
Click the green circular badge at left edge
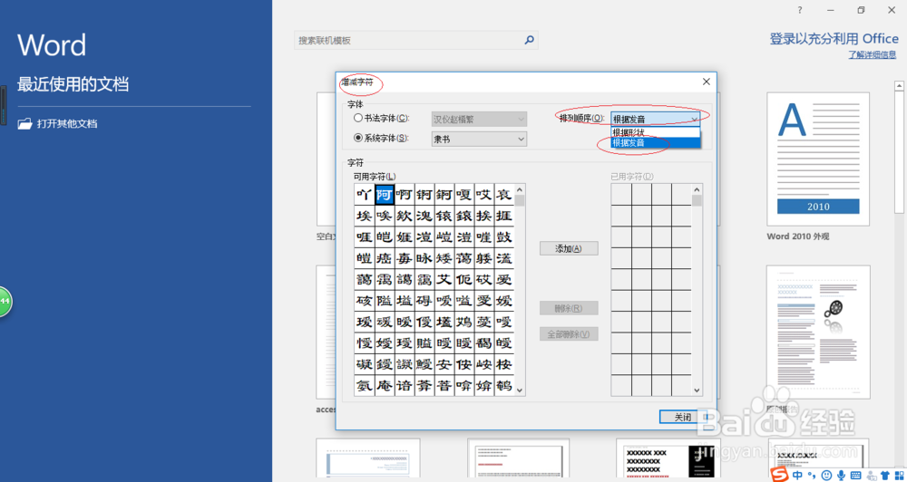(x=5, y=301)
